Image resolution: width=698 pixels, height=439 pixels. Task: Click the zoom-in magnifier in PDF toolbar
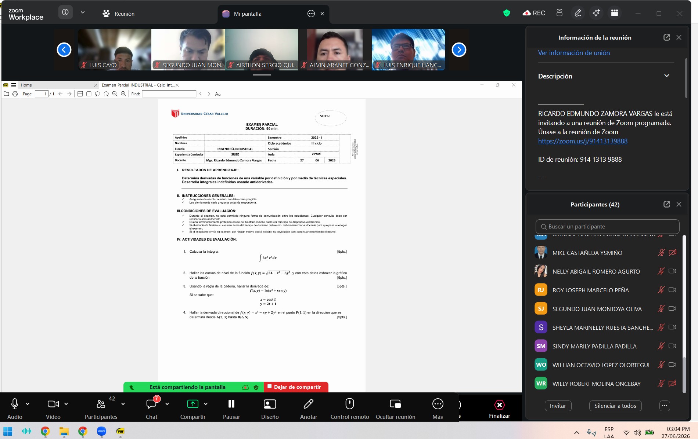click(123, 94)
